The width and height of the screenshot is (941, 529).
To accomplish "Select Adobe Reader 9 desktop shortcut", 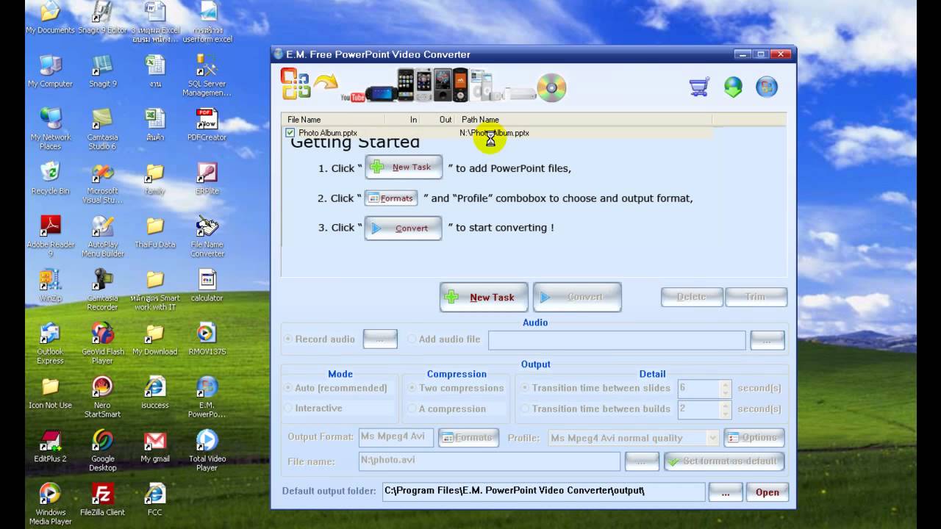I will (50, 236).
